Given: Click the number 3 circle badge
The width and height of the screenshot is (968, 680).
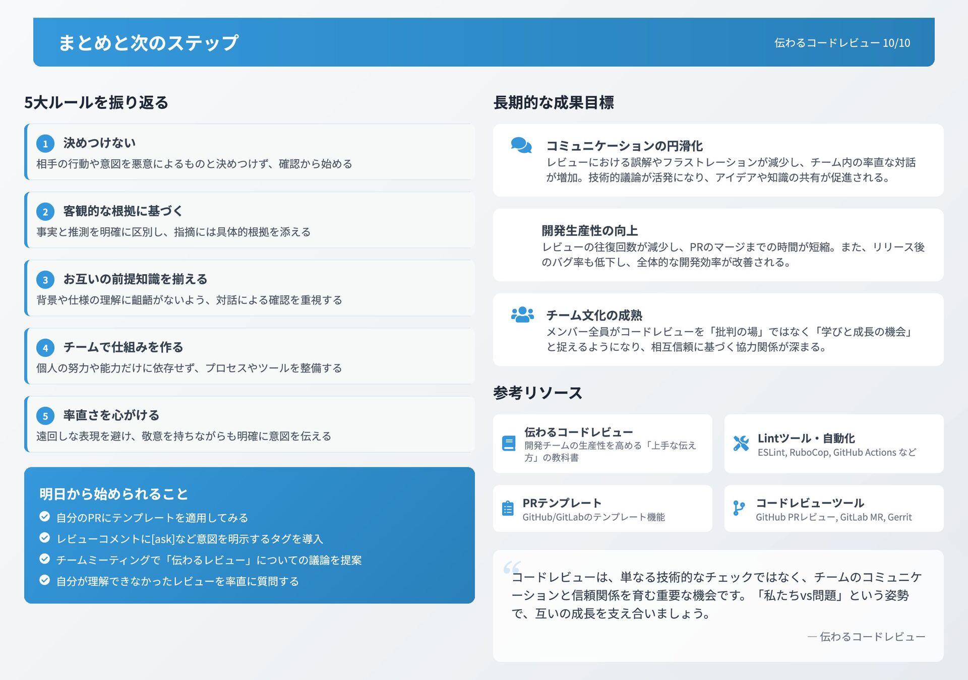Looking at the screenshot, I should (x=45, y=280).
